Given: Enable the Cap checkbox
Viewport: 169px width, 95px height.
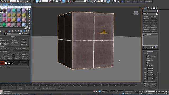Looking at the screenshot, I should (153, 57).
